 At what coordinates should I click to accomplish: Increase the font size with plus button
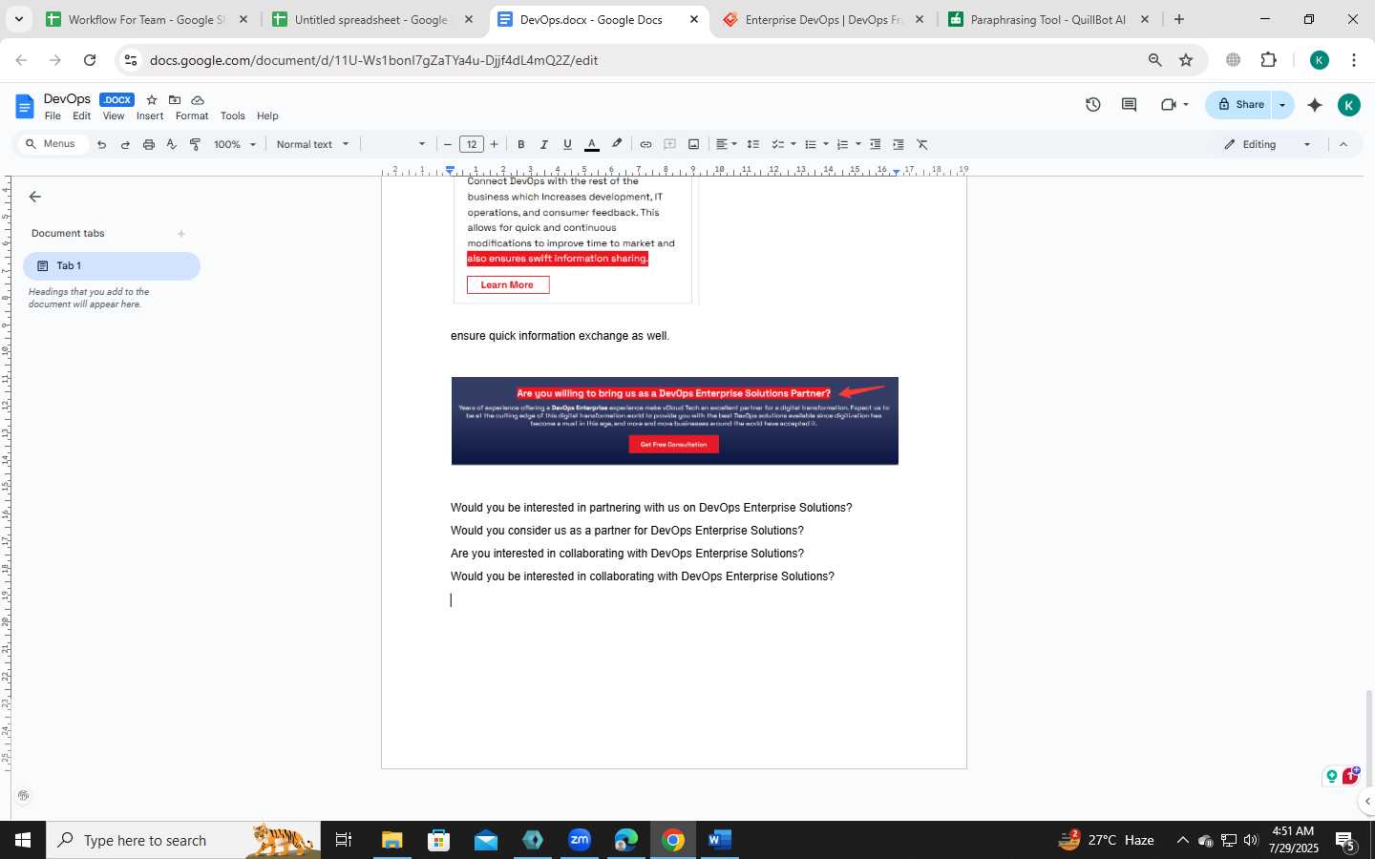pyautogui.click(x=494, y=144)
